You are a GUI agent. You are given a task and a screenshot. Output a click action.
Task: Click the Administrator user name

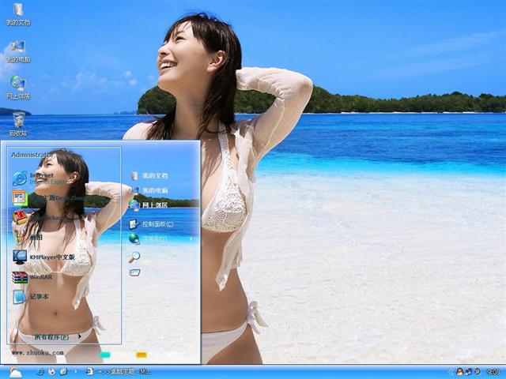(32, 155)
